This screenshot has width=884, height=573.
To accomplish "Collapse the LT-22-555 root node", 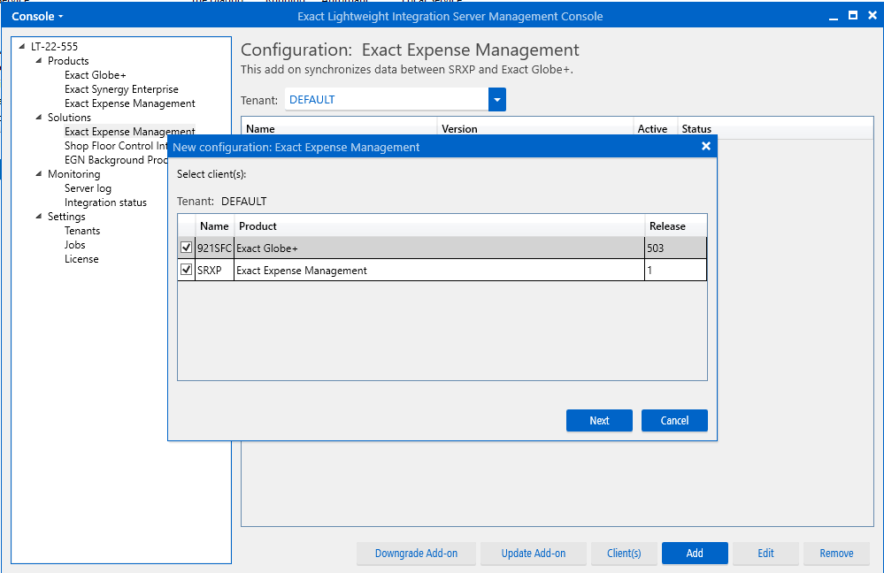I will (x=22, y=47).
